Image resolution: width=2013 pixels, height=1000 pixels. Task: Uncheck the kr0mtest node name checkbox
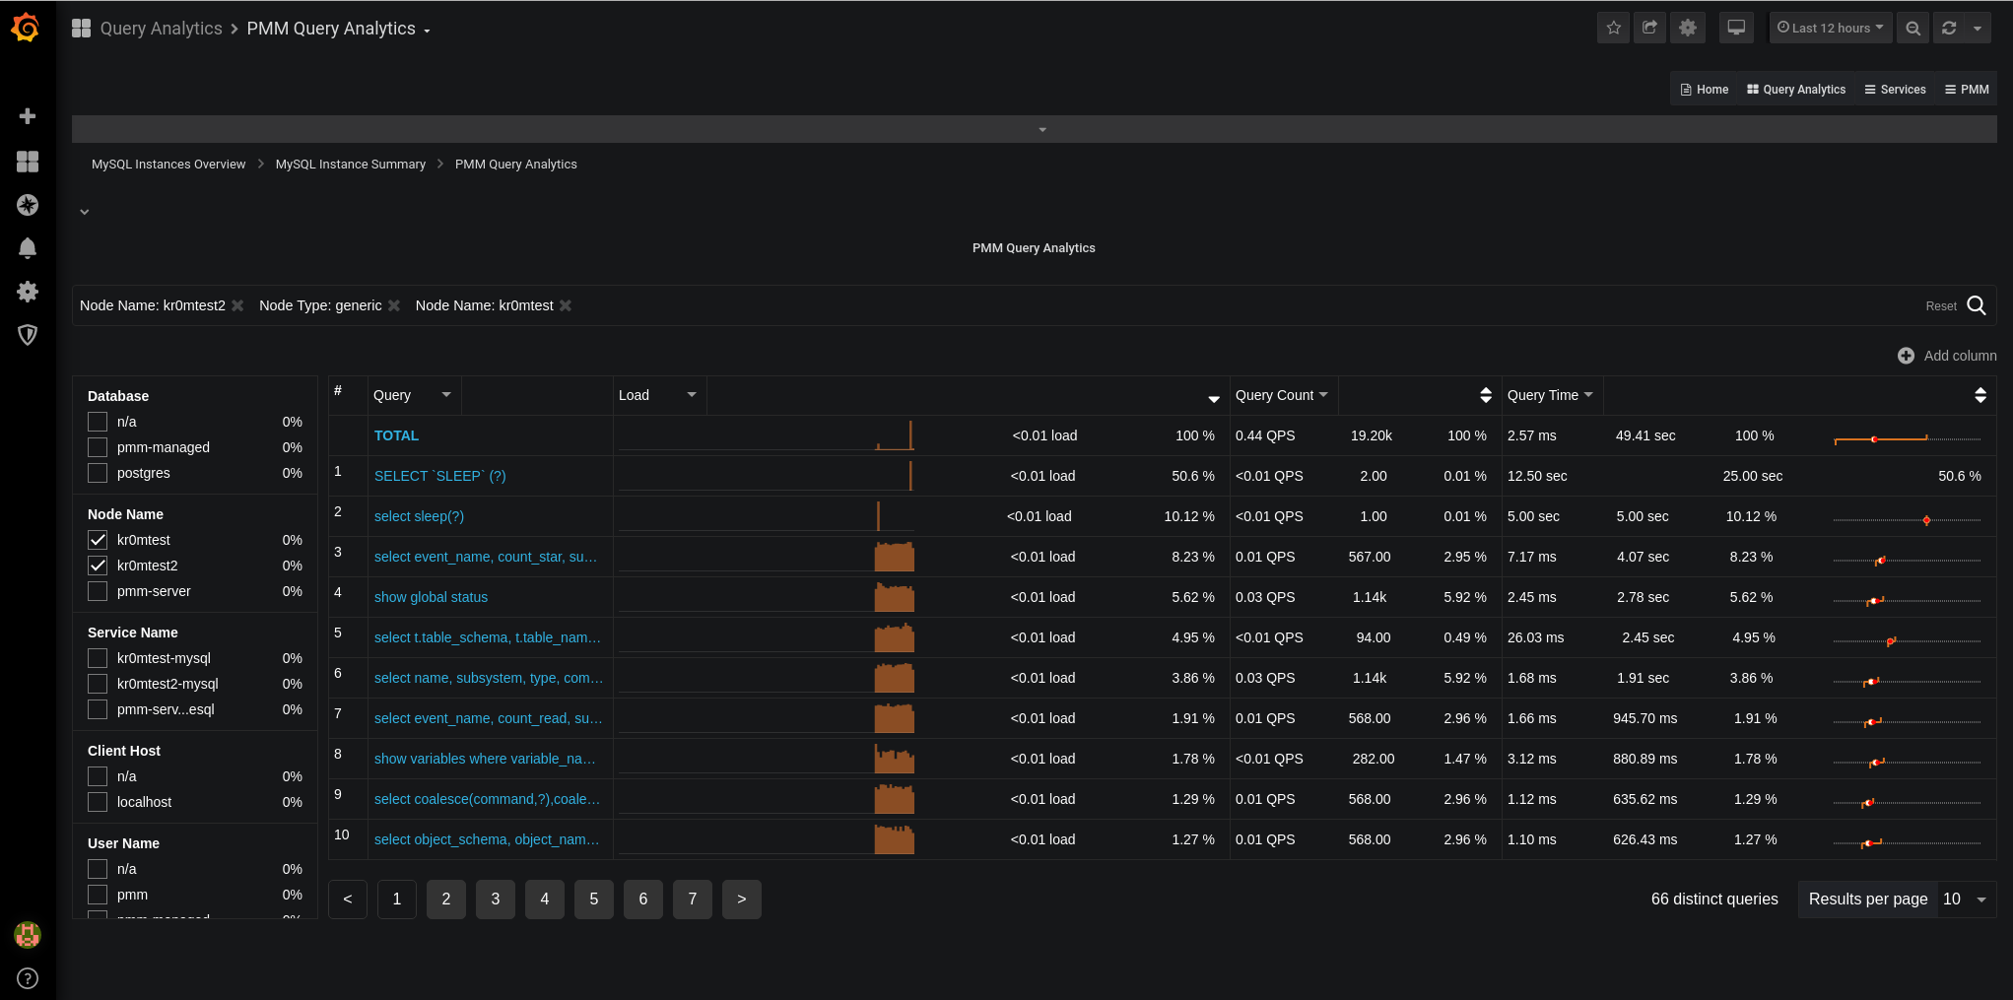[98, 540]
